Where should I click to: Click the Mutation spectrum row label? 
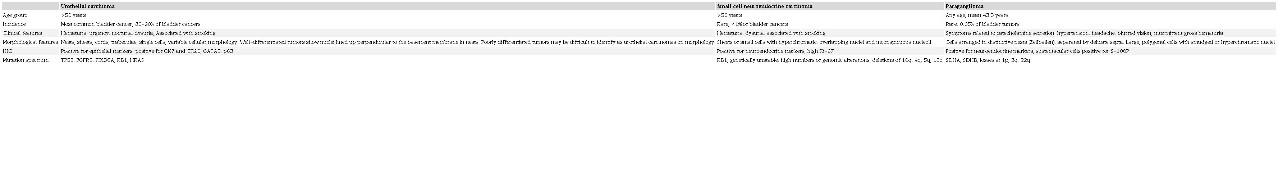tap(25, 60)
